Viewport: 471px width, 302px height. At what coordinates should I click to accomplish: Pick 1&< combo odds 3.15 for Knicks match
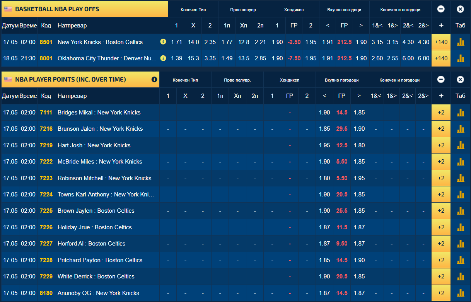coord(377,42)
